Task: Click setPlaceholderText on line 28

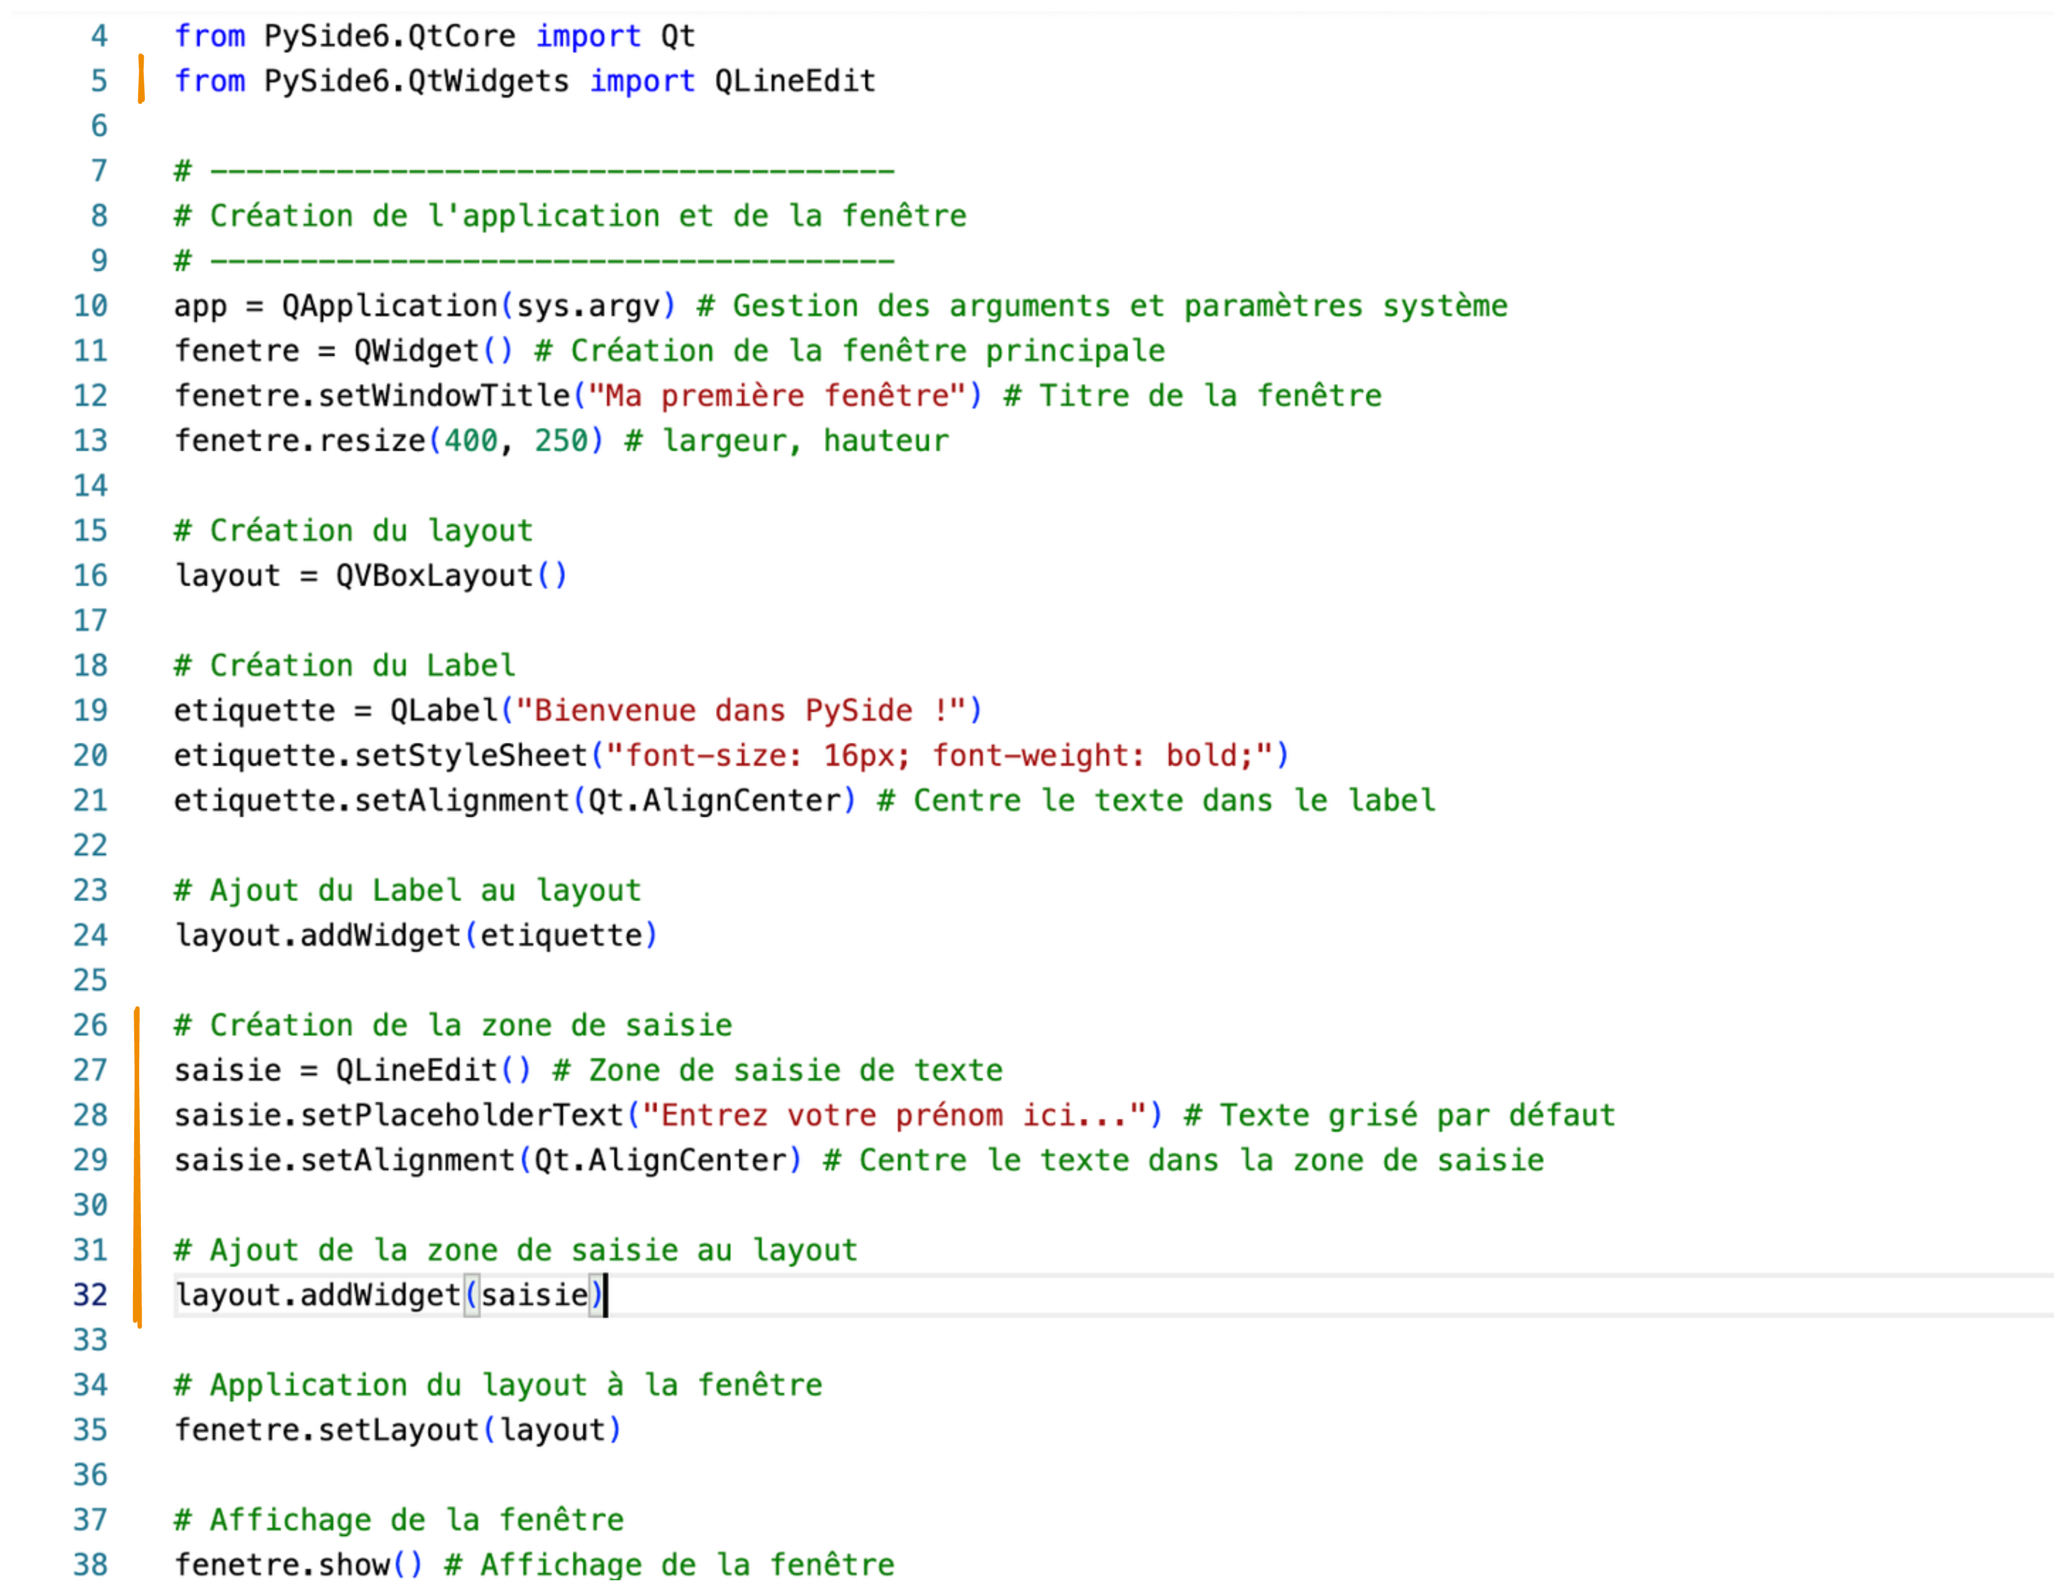Action: pyautogui.click(x=462, y=1115)
